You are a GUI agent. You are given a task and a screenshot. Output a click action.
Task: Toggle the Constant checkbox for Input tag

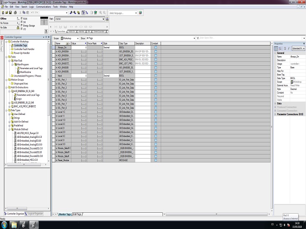(x=155, y=76)
